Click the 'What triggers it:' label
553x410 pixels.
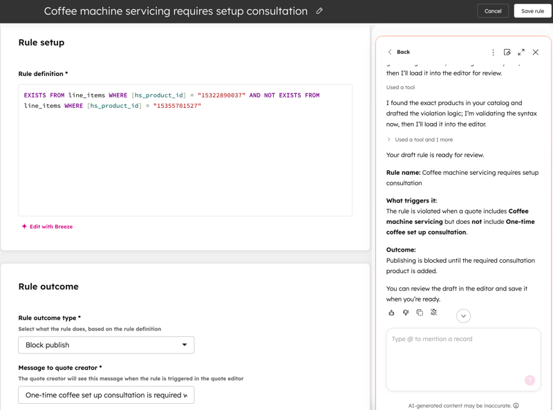tap(411, 201)
